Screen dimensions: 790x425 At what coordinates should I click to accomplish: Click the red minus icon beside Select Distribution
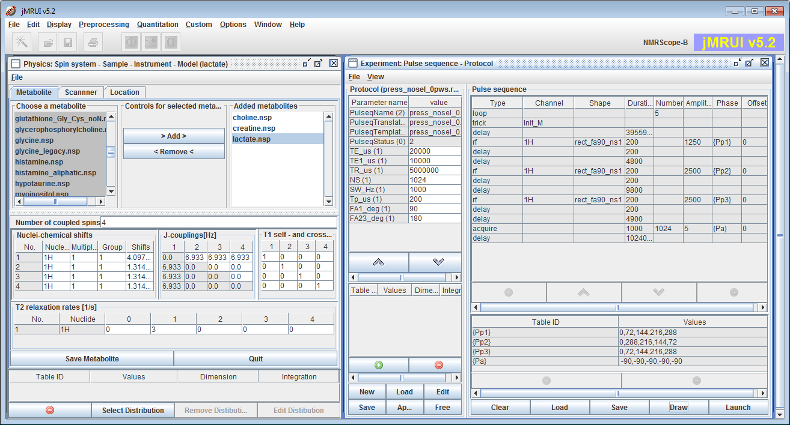(x=50, y=410)
